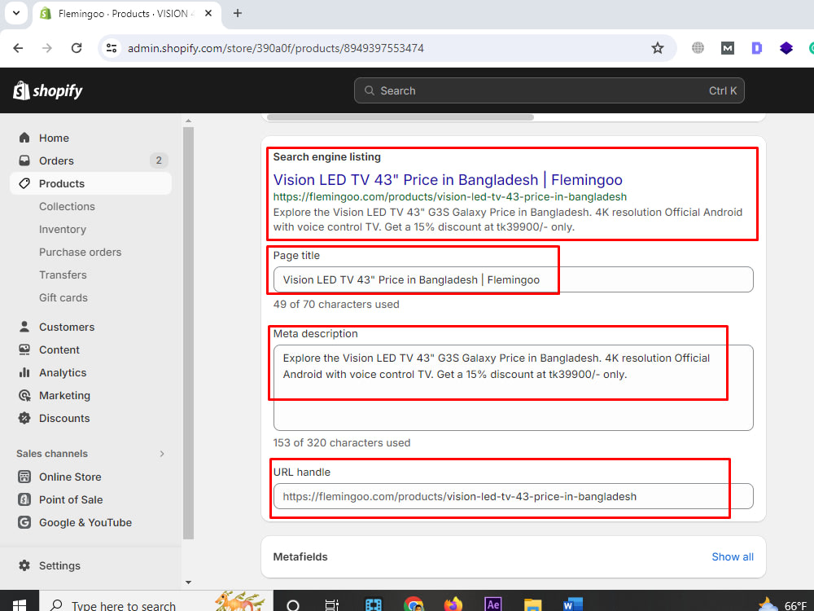This screenshot has height=611, width=814.
Task: Close the Flemingoo Products tab
Action: click(x=208, y=14)
